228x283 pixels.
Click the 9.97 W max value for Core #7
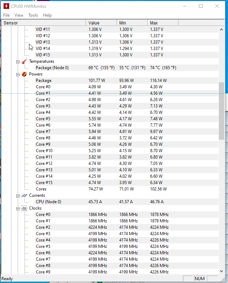coord(156,132)
